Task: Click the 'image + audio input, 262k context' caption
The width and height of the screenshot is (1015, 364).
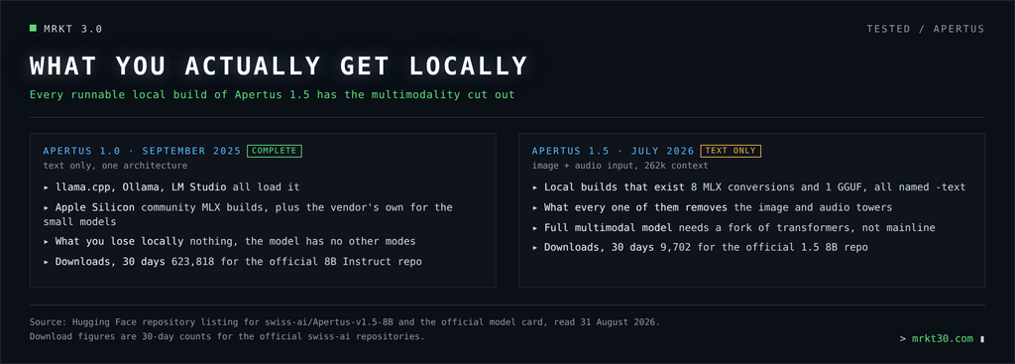Action: [x=620, y=166]
